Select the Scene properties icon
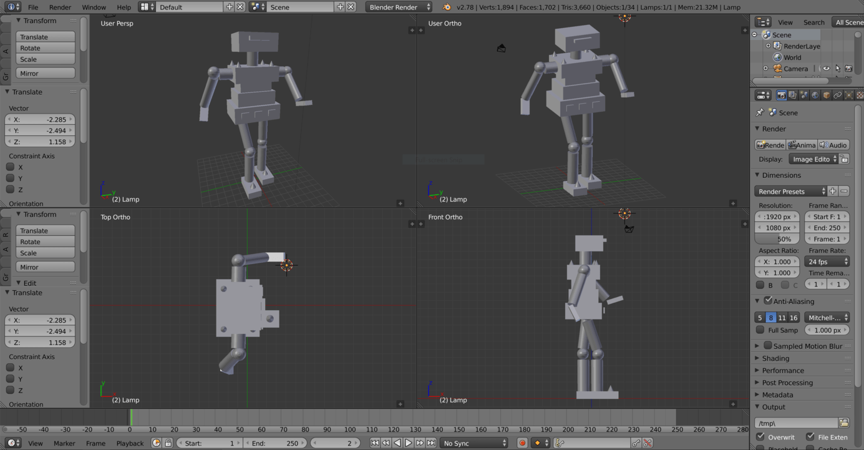This screenshot has height=450, width=864. [x=803, y=95]
